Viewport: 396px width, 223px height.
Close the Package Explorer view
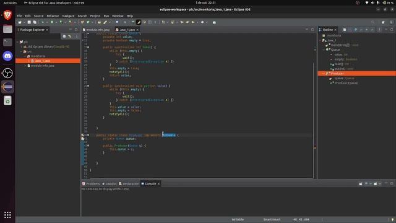[x=47, y=30]
